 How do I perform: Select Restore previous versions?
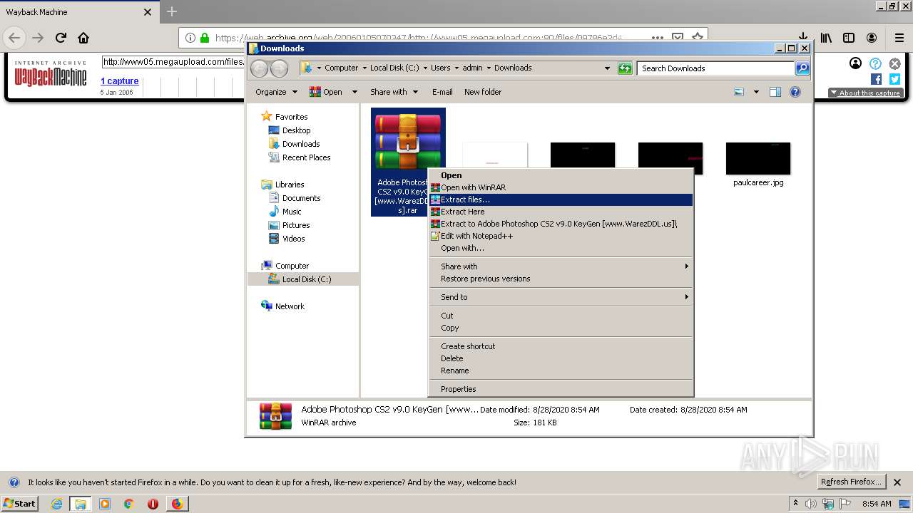[x=561, y=279]
